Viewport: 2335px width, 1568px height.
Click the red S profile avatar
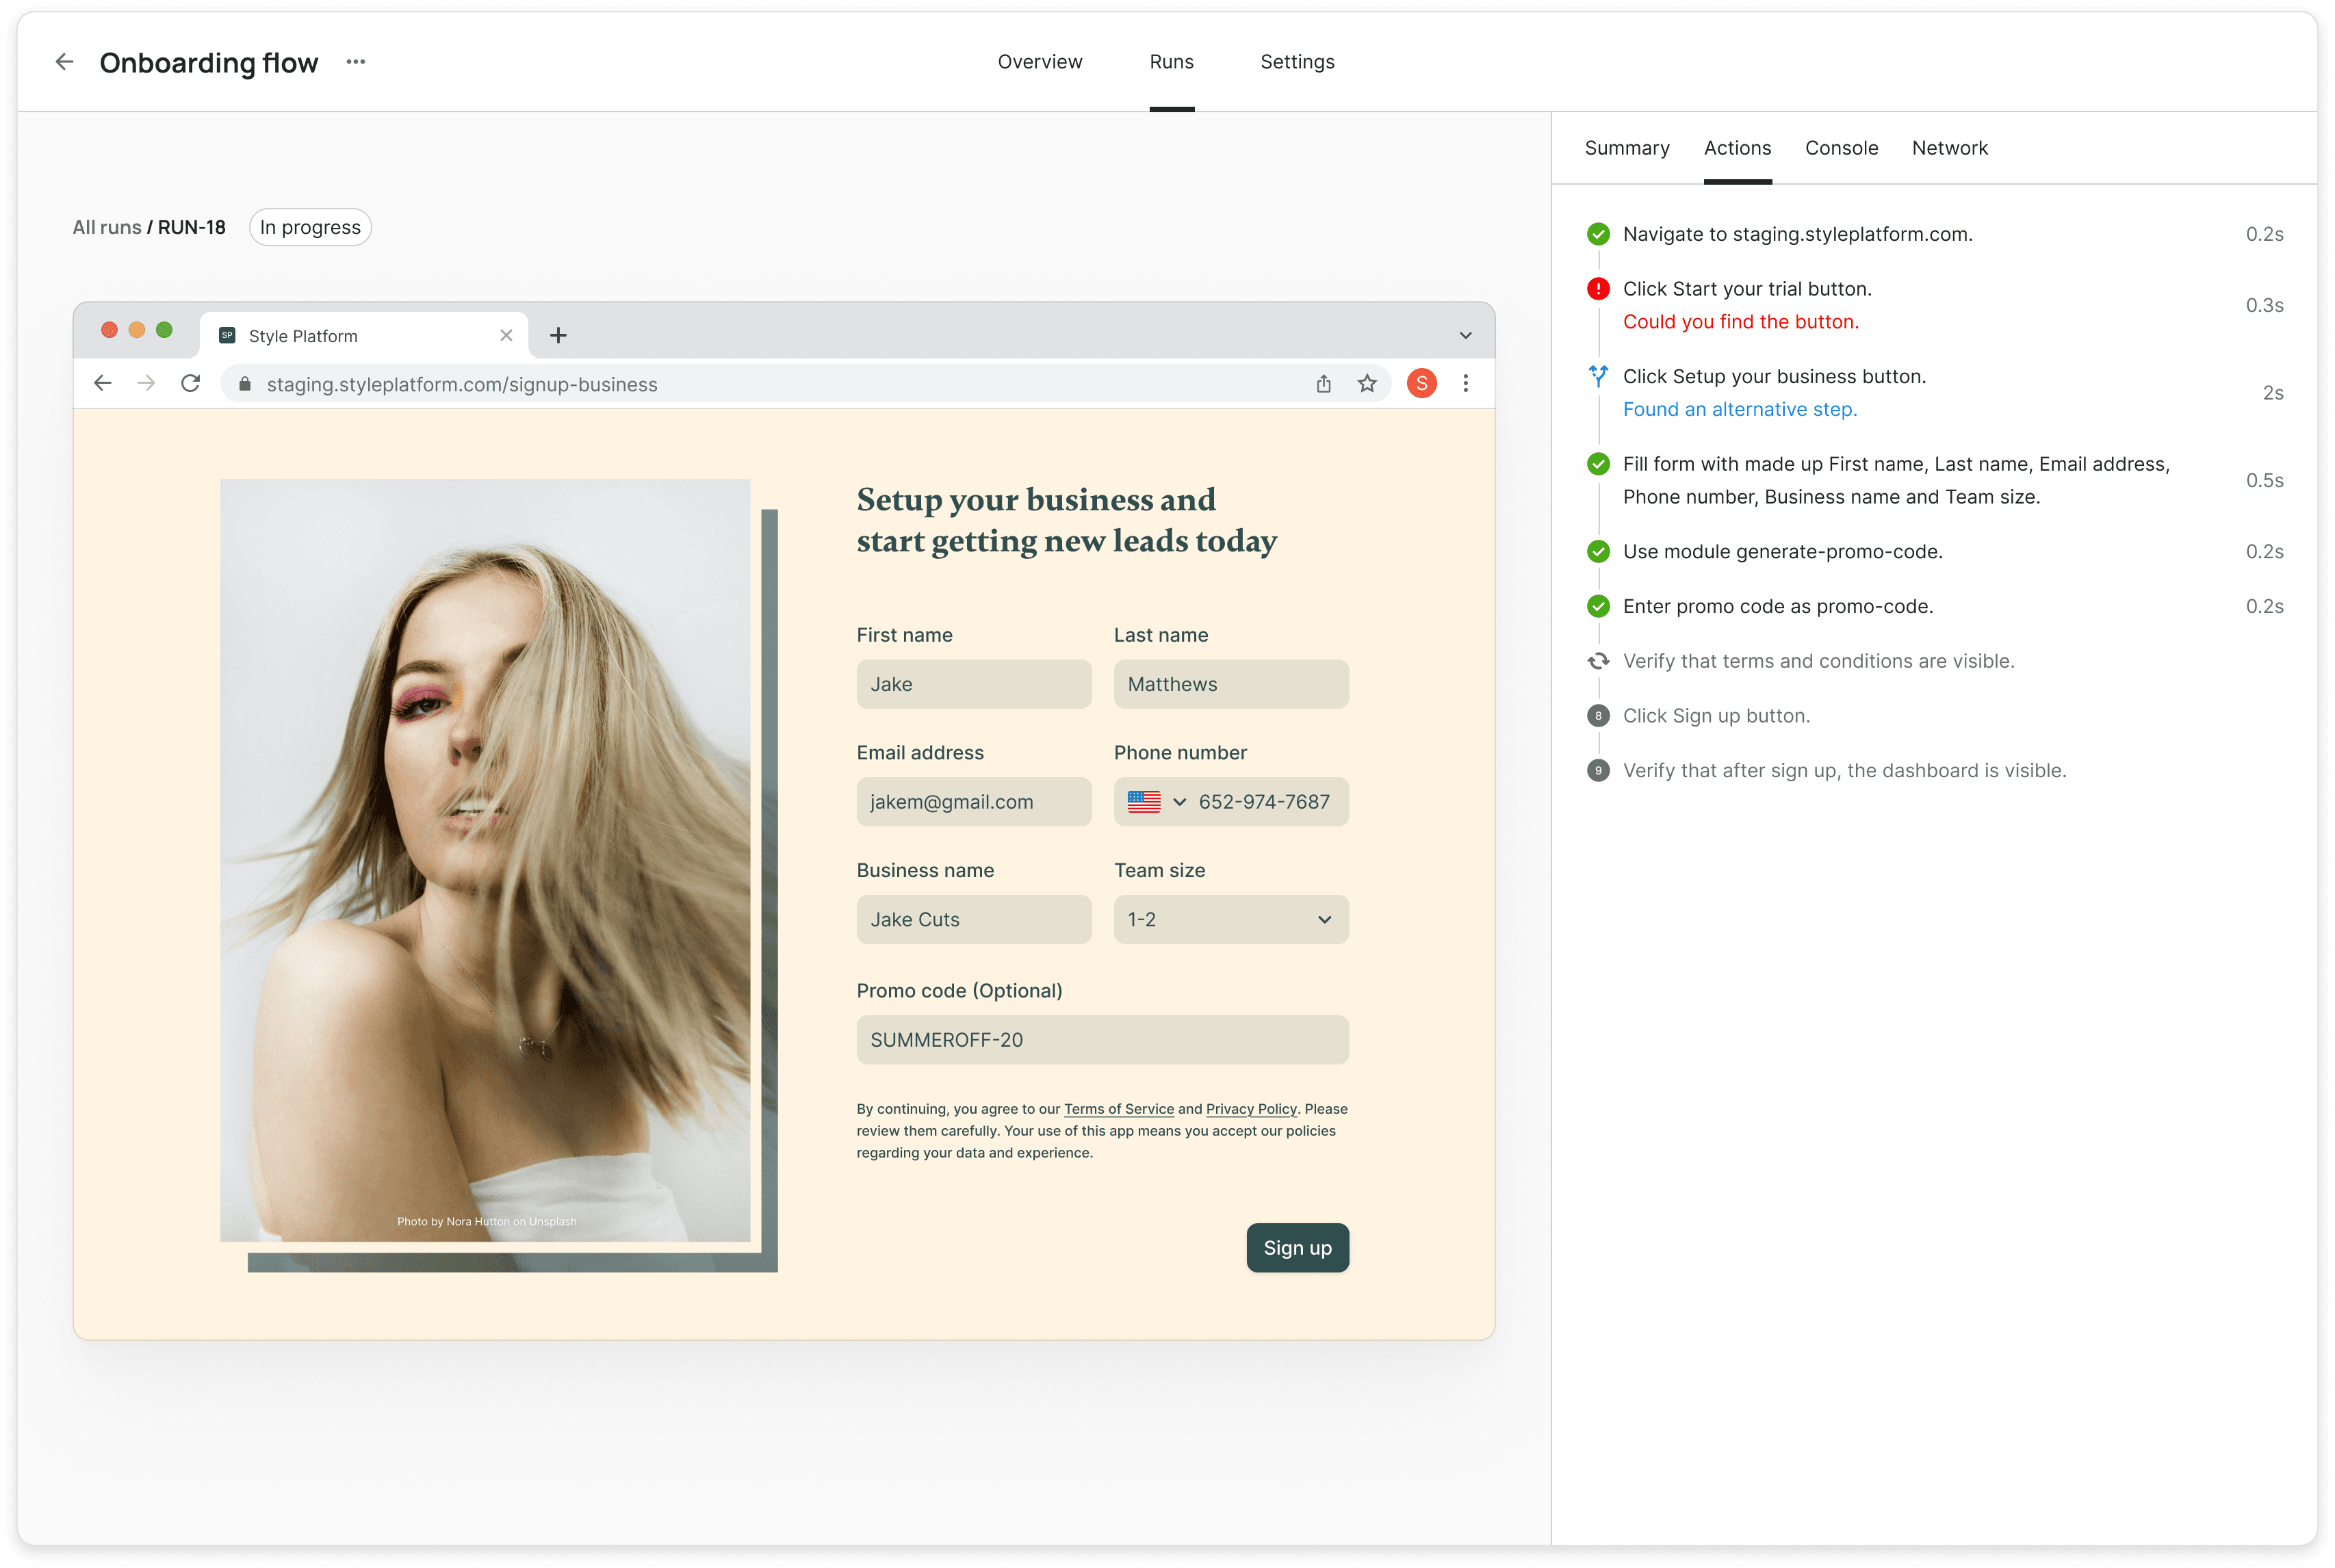point(1421,384)
